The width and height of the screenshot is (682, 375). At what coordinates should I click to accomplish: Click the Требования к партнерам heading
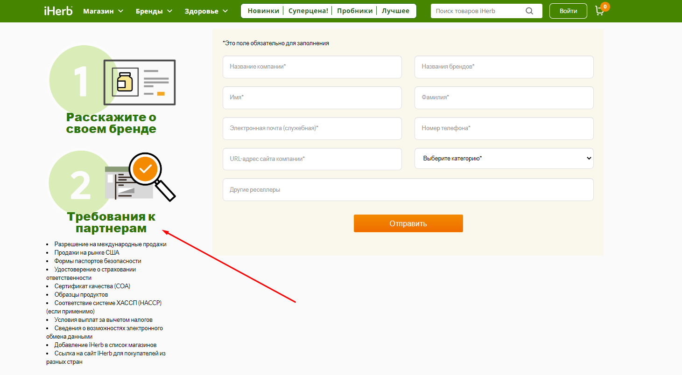point(111,222)
